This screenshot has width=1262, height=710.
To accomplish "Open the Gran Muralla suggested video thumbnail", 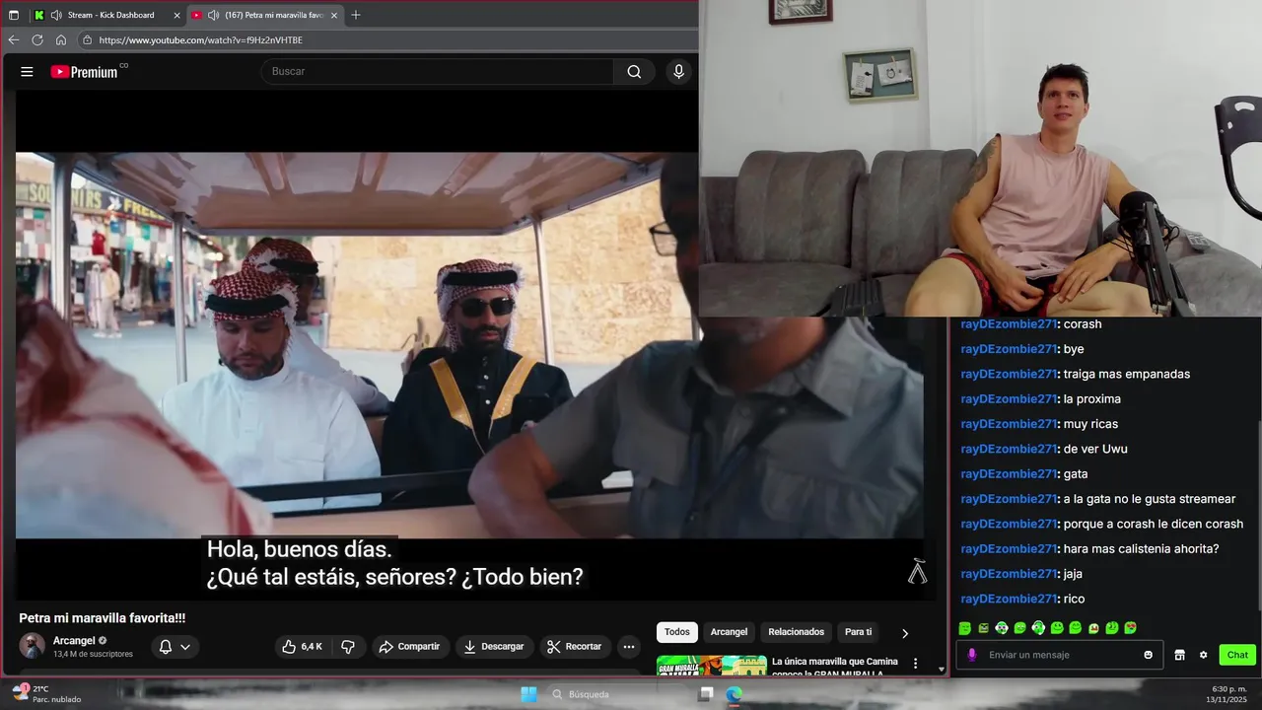I will click(x=712, y=666).
